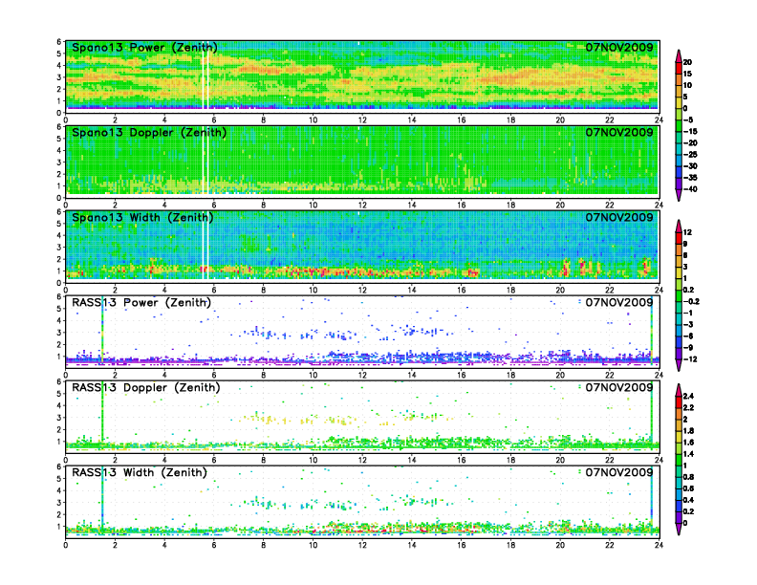Click the "RASS13 Power (Zenith)" panel title
Screen dimensions: 757x585
[x=141, y=302]
